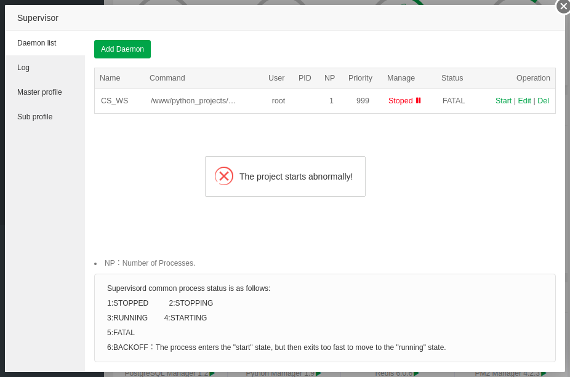Click the Priority column header
Viewport: 570px width, 377px height.
360,78
